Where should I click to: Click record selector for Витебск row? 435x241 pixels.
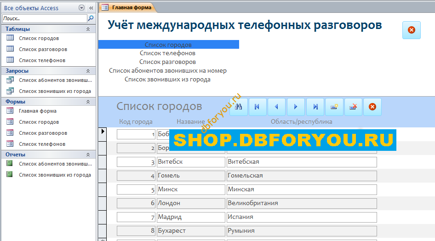(103, 162)
